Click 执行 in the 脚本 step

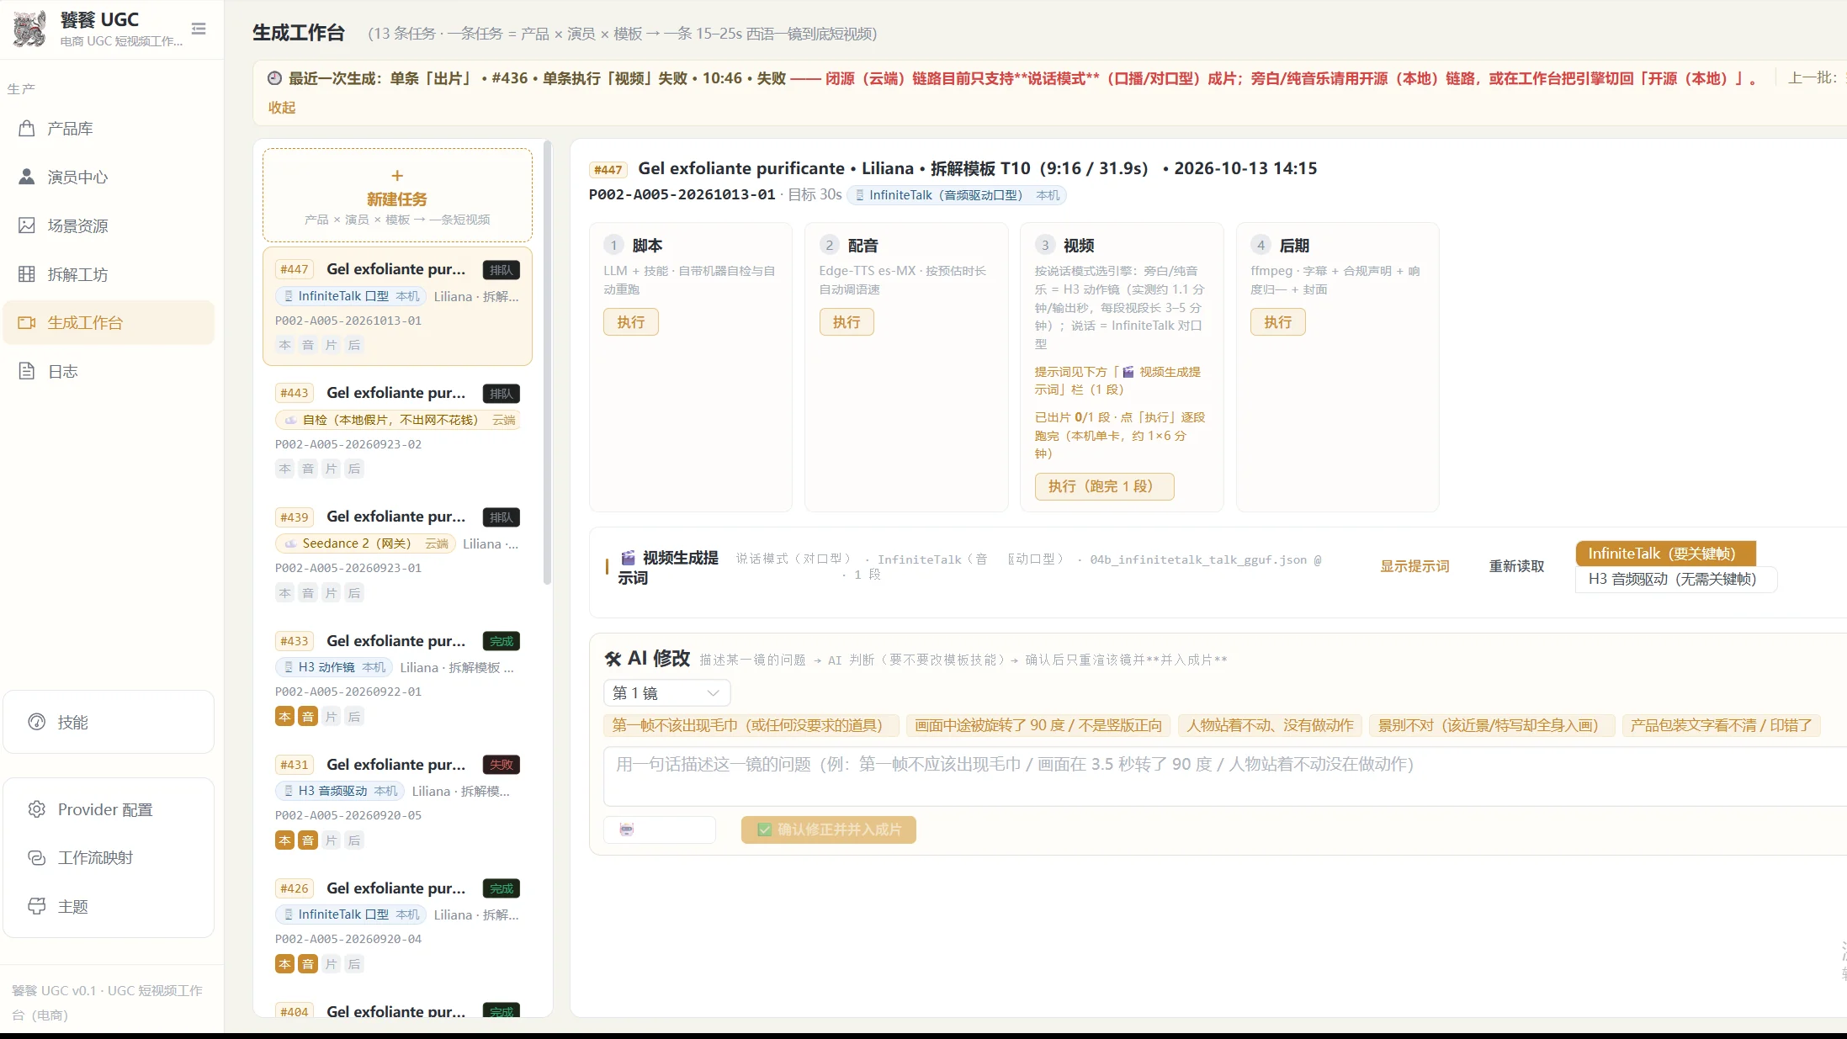631,322
